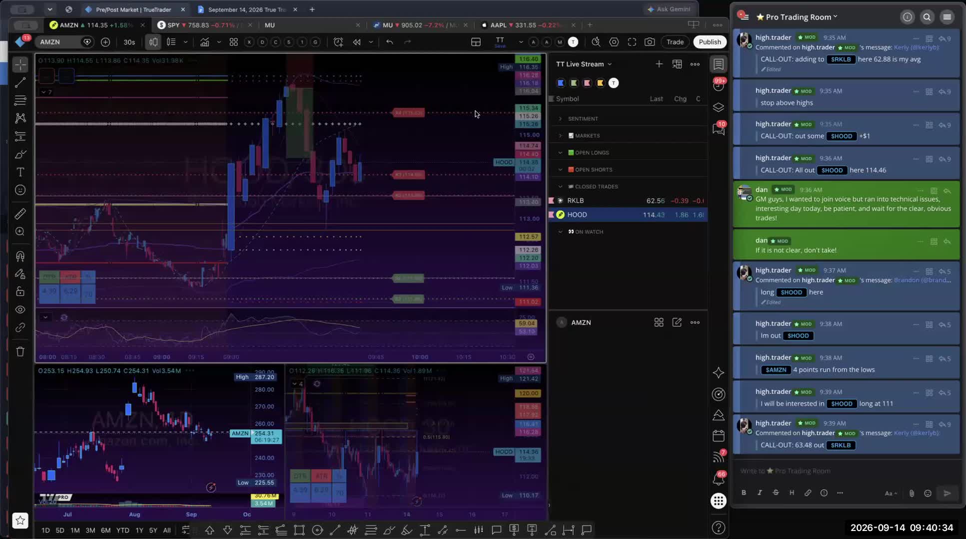The image size is (966, 539).
Task: Take a chart snapshot with camera
Action: (x=650, y=42)
